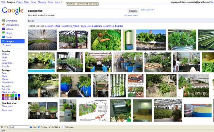214x132 pixels.
Task: Click the blue Next arrow in find bar
Action: coord(31,127)
